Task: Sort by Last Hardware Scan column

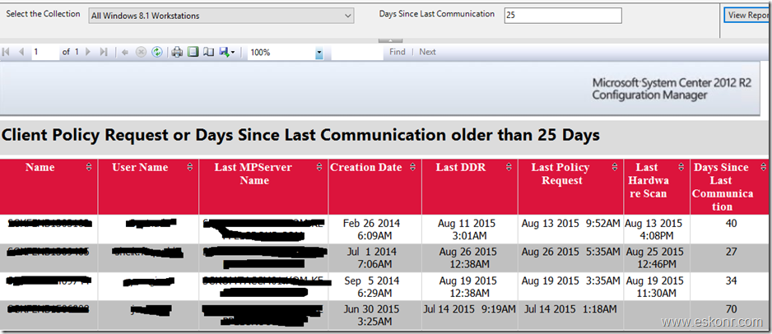Action: [x=681, y=168]
